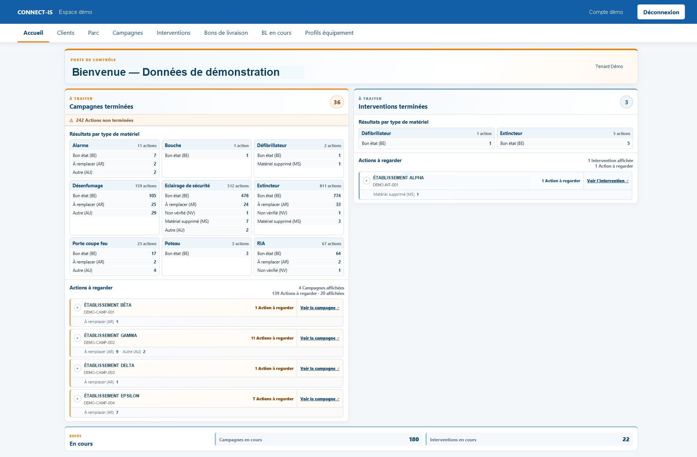Click the Tenant Démo label
The image size is (697, 457).
click(x=609, y=66)
